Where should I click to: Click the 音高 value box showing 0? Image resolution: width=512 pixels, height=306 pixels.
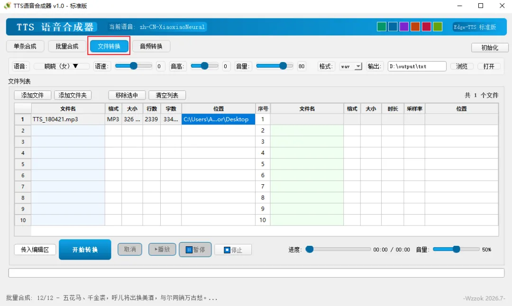[225, 66]
